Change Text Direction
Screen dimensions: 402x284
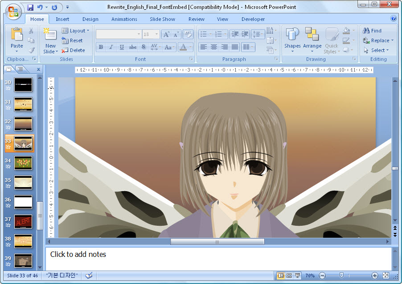(271, 31)
